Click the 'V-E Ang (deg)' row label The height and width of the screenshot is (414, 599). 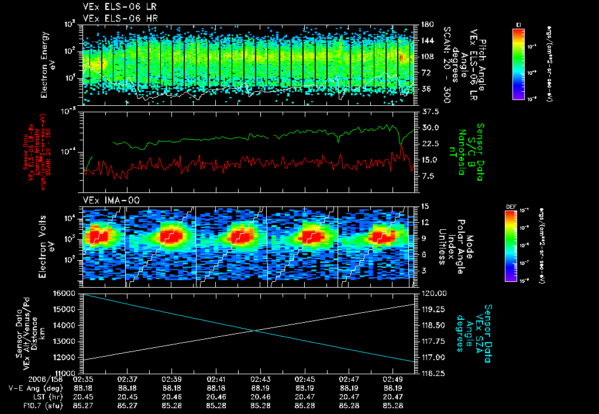36,388
